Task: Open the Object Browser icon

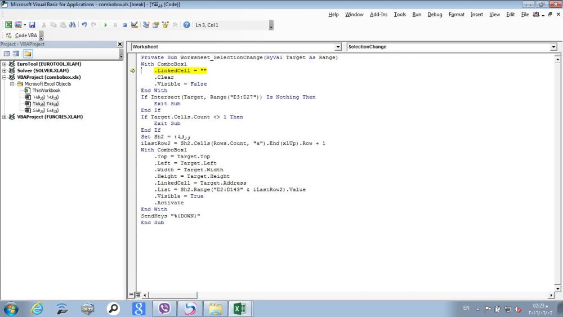Action: (165, 25)
